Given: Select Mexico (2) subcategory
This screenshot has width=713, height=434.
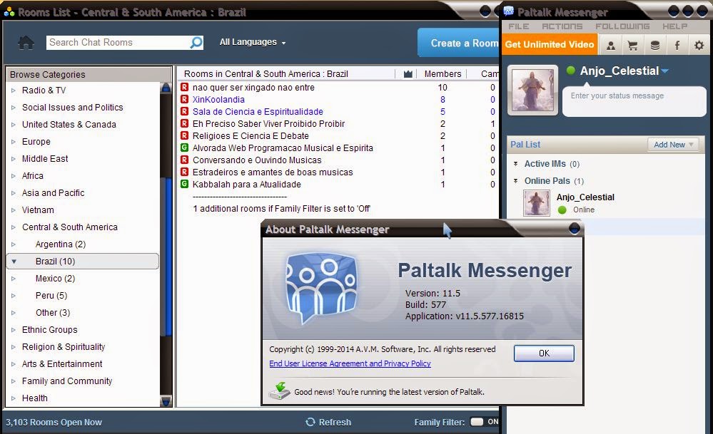Looking at the screenshot, I should 55,279.
